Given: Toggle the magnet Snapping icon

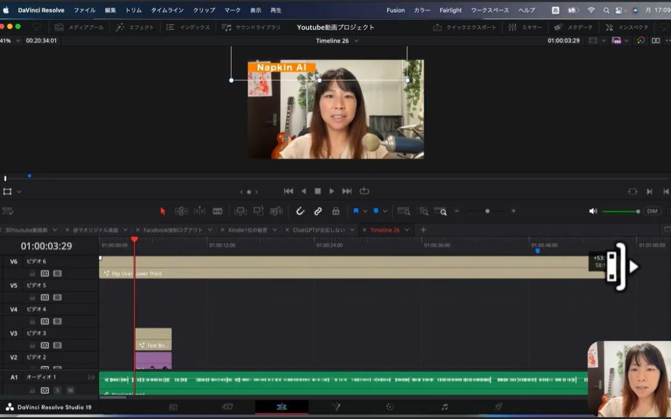Looking at the screenshot, I should point(300,211).
